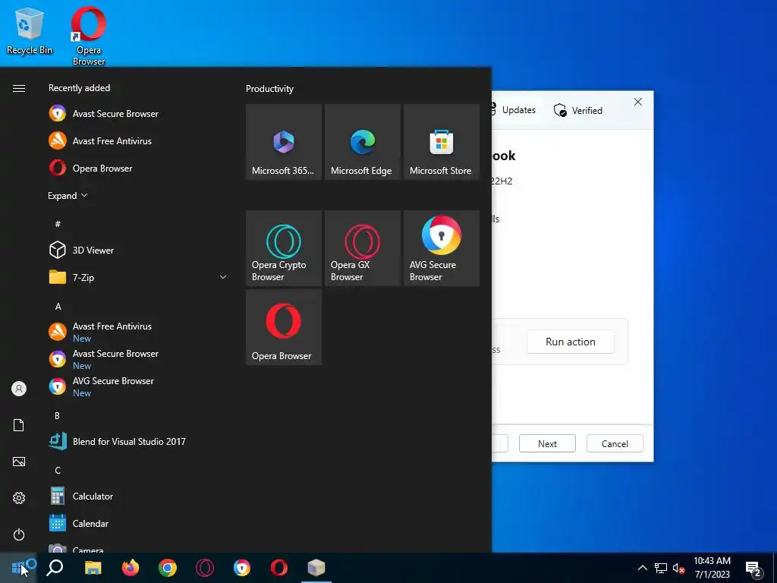Select the Recycle Bin desktop icon

[x=30, y=30]
